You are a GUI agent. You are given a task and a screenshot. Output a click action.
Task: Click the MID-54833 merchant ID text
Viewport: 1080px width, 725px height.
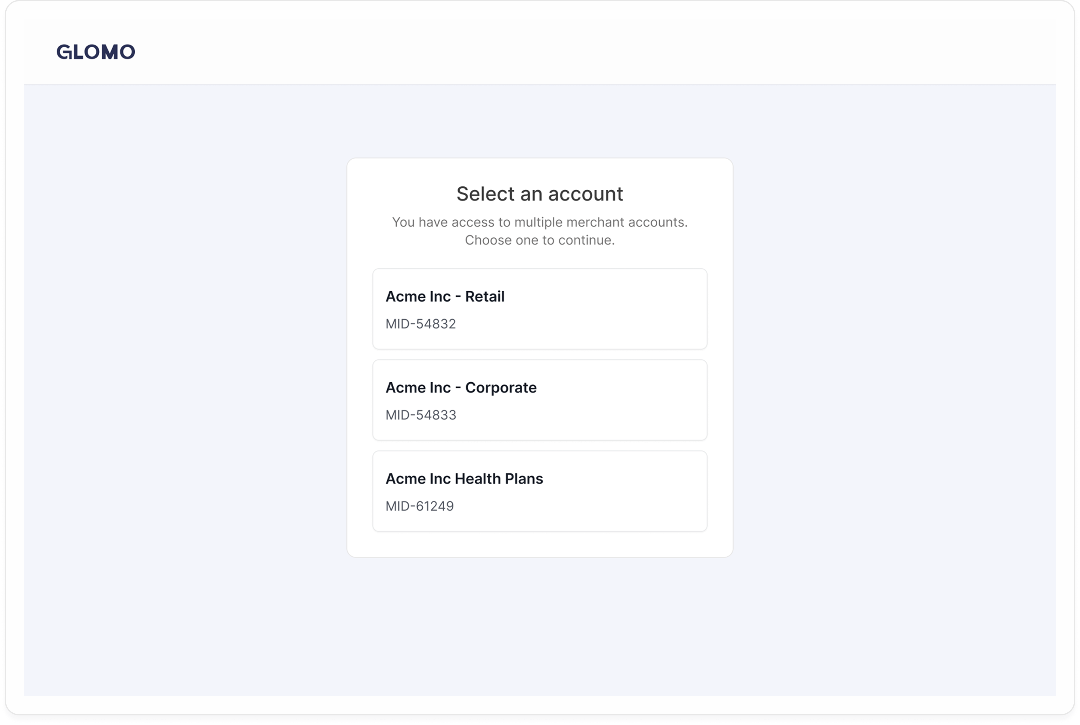pyautogui.click(x=421, y=415)
